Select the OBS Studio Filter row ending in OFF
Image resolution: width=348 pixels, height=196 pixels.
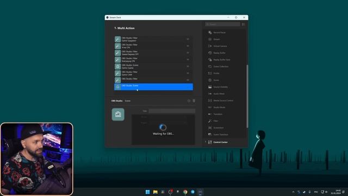[x=153, y=53]
